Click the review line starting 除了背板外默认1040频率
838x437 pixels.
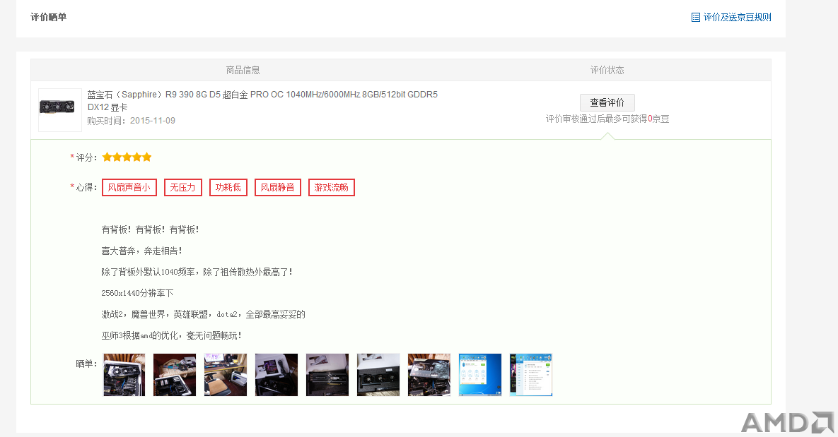click(197, 272)
